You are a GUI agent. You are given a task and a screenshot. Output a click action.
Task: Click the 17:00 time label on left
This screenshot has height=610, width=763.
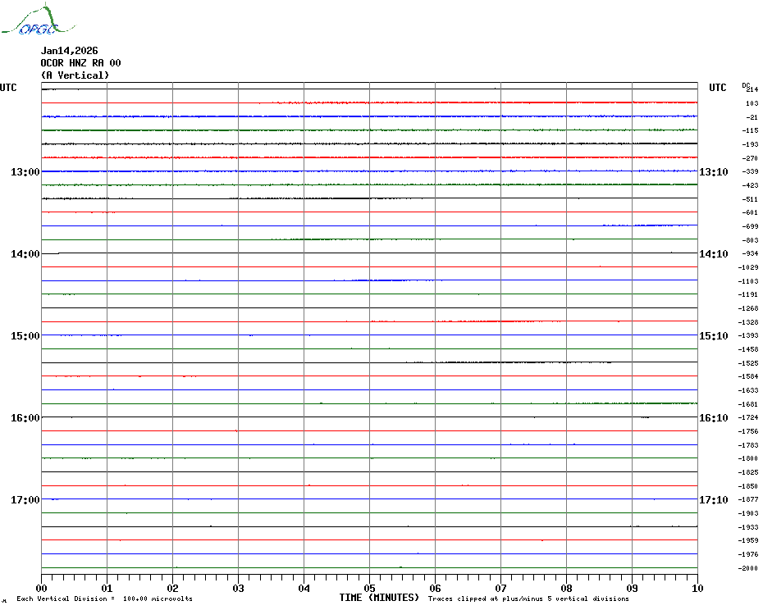(x=25, y=500)
